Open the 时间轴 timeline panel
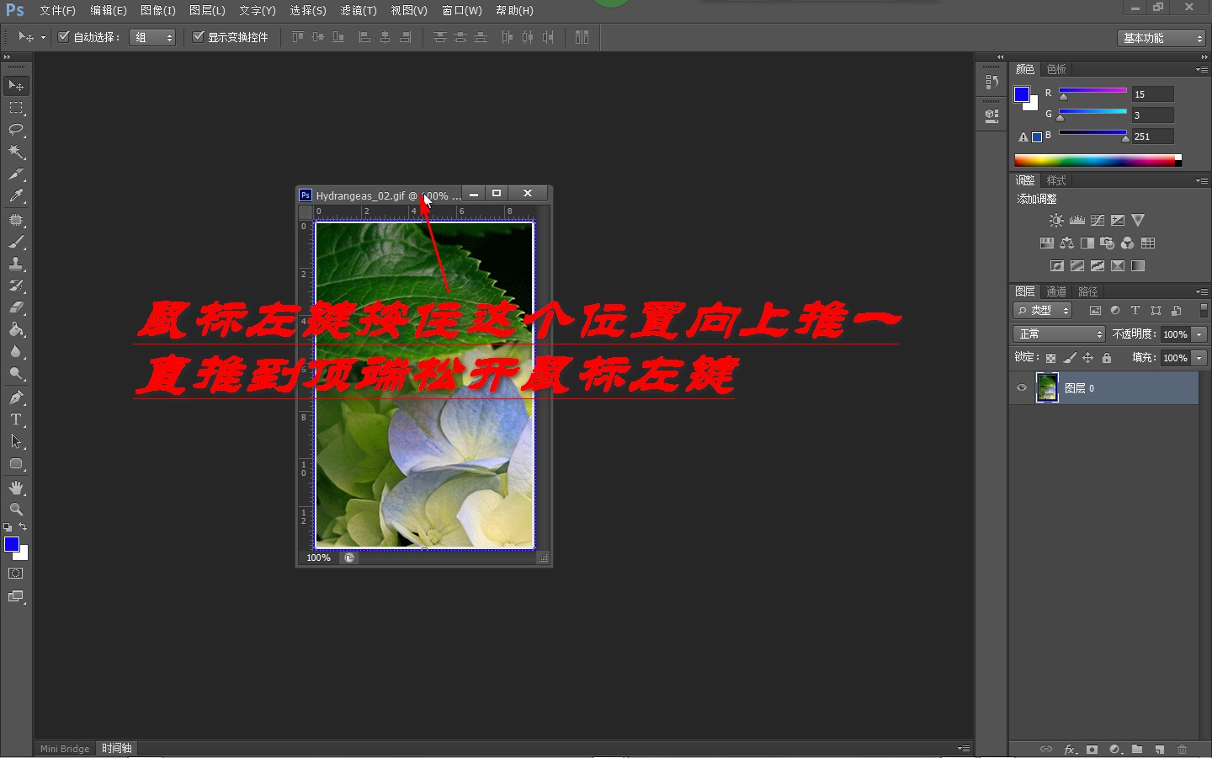Screen dimensions: 1212x758 click(116, 748)
